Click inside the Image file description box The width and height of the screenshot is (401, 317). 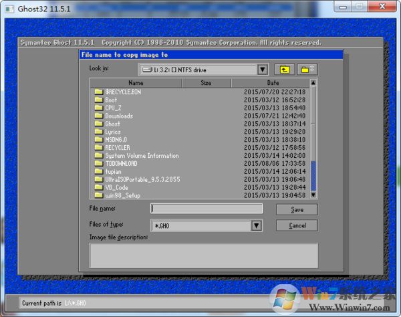coord(204,255)
